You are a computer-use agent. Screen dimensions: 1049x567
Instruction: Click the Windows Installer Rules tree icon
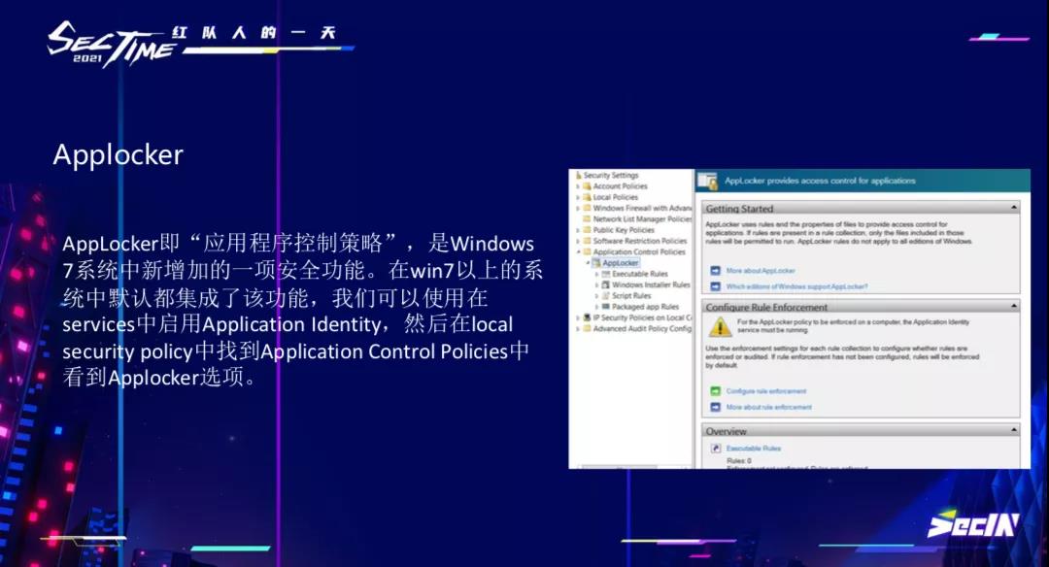click(x=605, y=284)
